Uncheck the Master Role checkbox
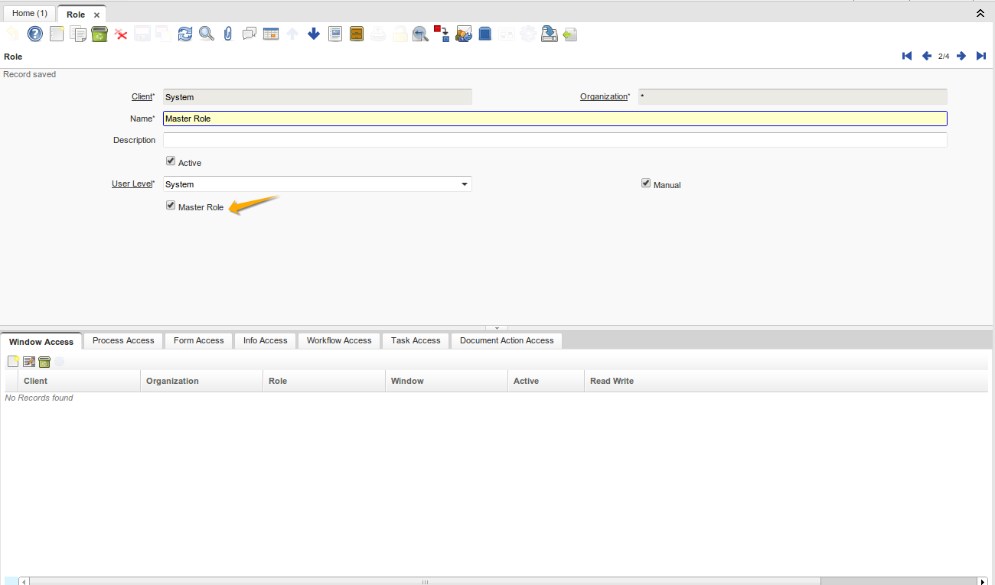 click(x=171, y=206)
